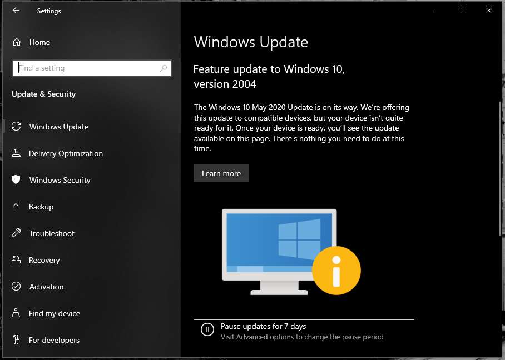Screen dimensions: 505x360
Task: Click the Backup arrow icon
Action: point(16,206)
